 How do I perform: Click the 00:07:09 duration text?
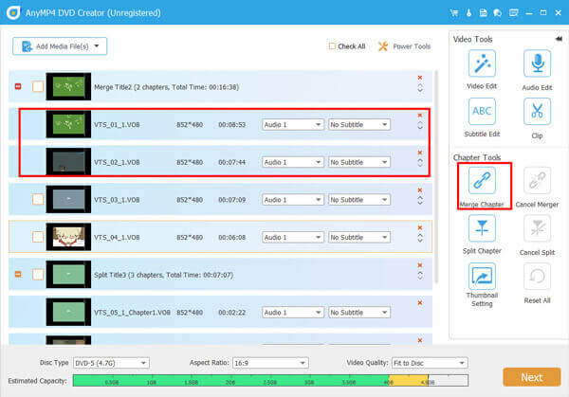(x=232, y=200)
